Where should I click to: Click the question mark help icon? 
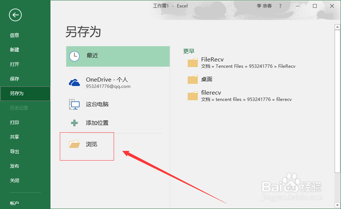point(280,6)
